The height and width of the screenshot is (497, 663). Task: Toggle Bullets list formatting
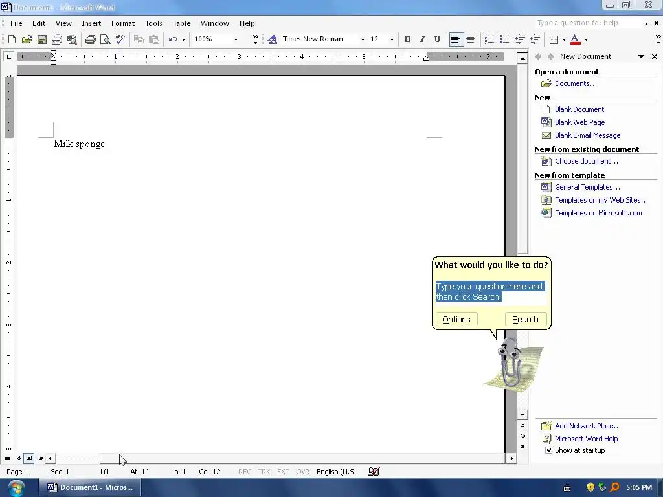[x=504, y=39]
